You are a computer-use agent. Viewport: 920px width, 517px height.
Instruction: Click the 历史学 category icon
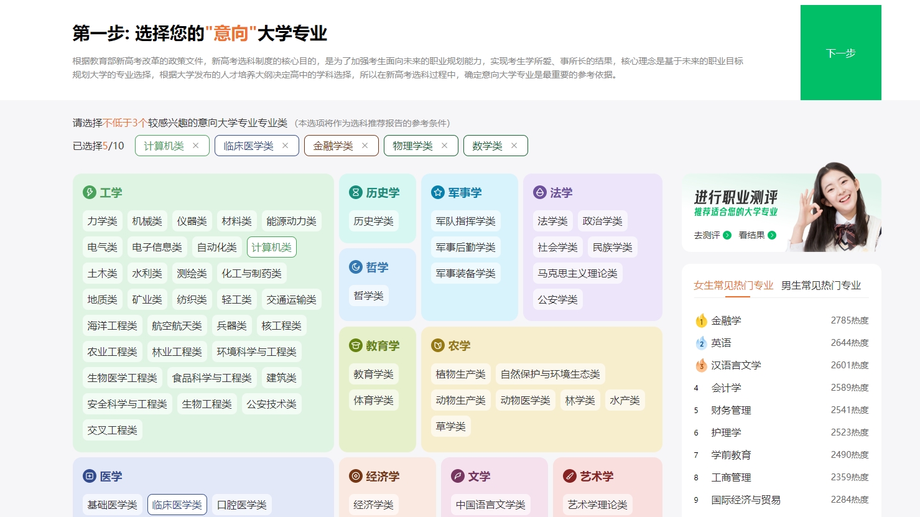[x=355, y=193]
